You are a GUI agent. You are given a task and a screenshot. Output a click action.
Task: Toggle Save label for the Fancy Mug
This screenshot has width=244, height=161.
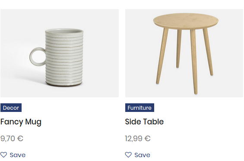(18, 155)
